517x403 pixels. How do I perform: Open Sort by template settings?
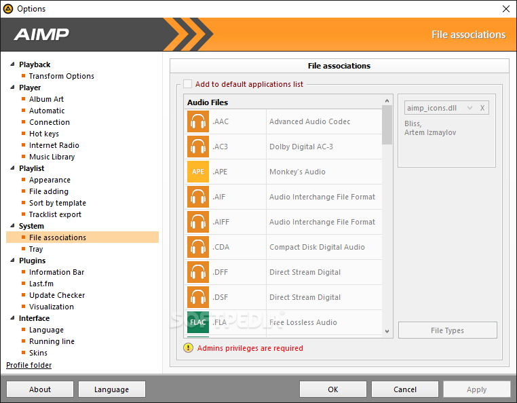[58, 203]
